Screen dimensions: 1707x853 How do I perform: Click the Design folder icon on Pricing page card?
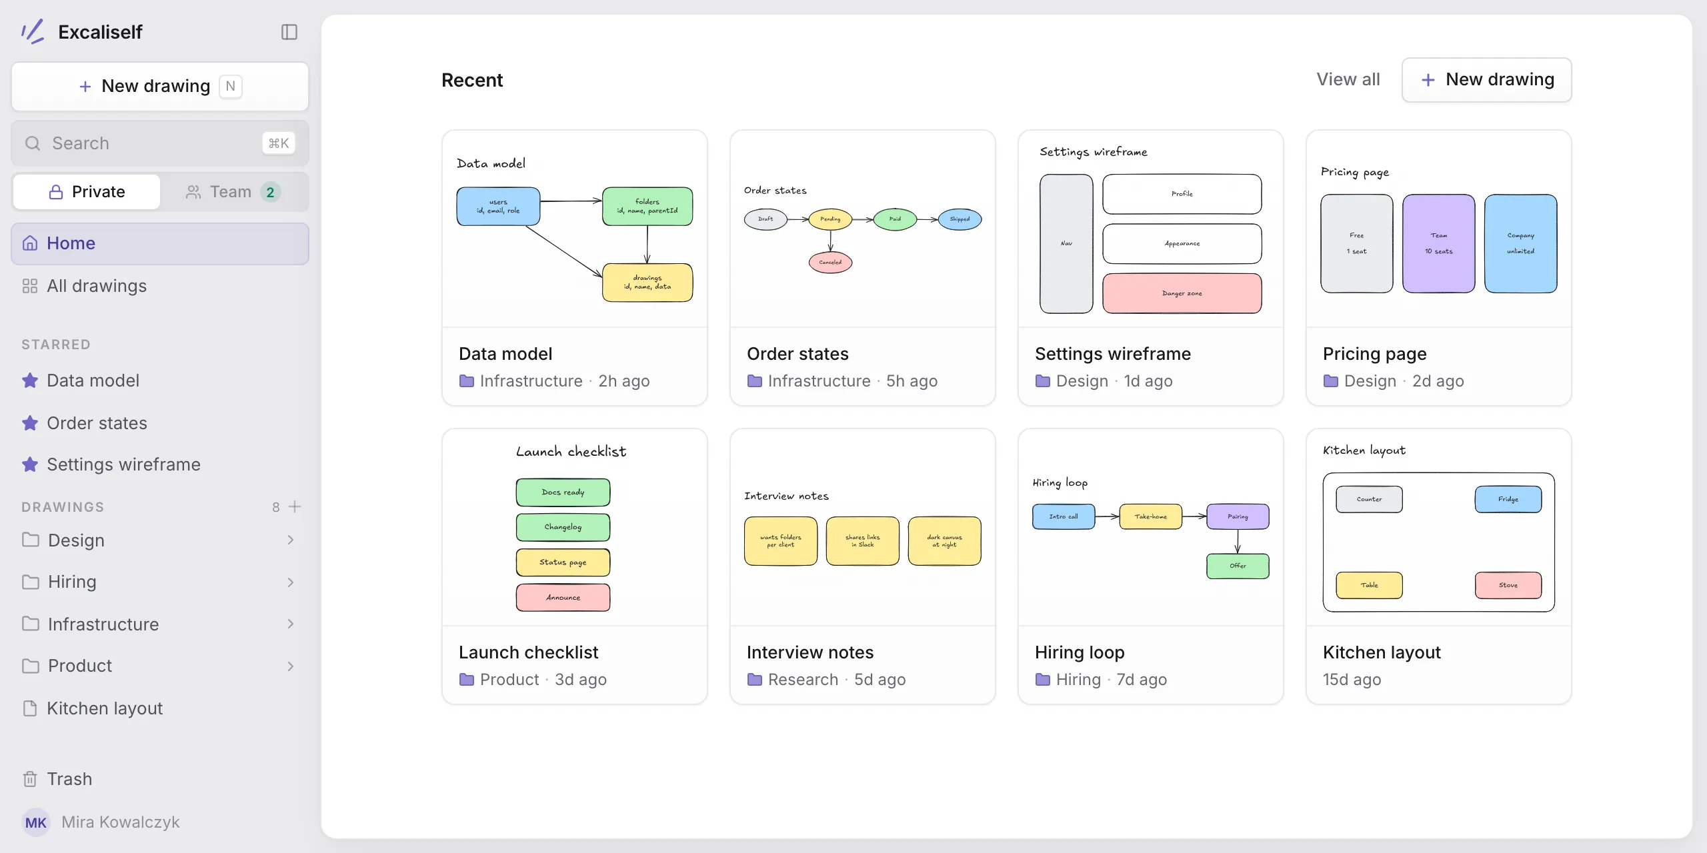(1331, 381)
